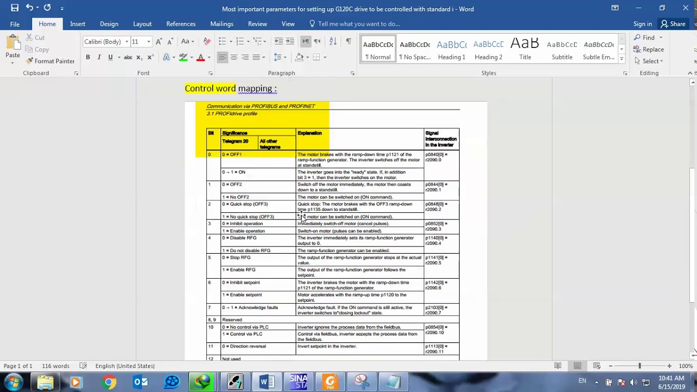Clear all formatting from selection
697x392 pixels.
(207, 41)
